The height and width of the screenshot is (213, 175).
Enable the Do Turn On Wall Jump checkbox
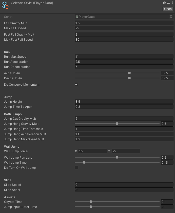point(76,168)
